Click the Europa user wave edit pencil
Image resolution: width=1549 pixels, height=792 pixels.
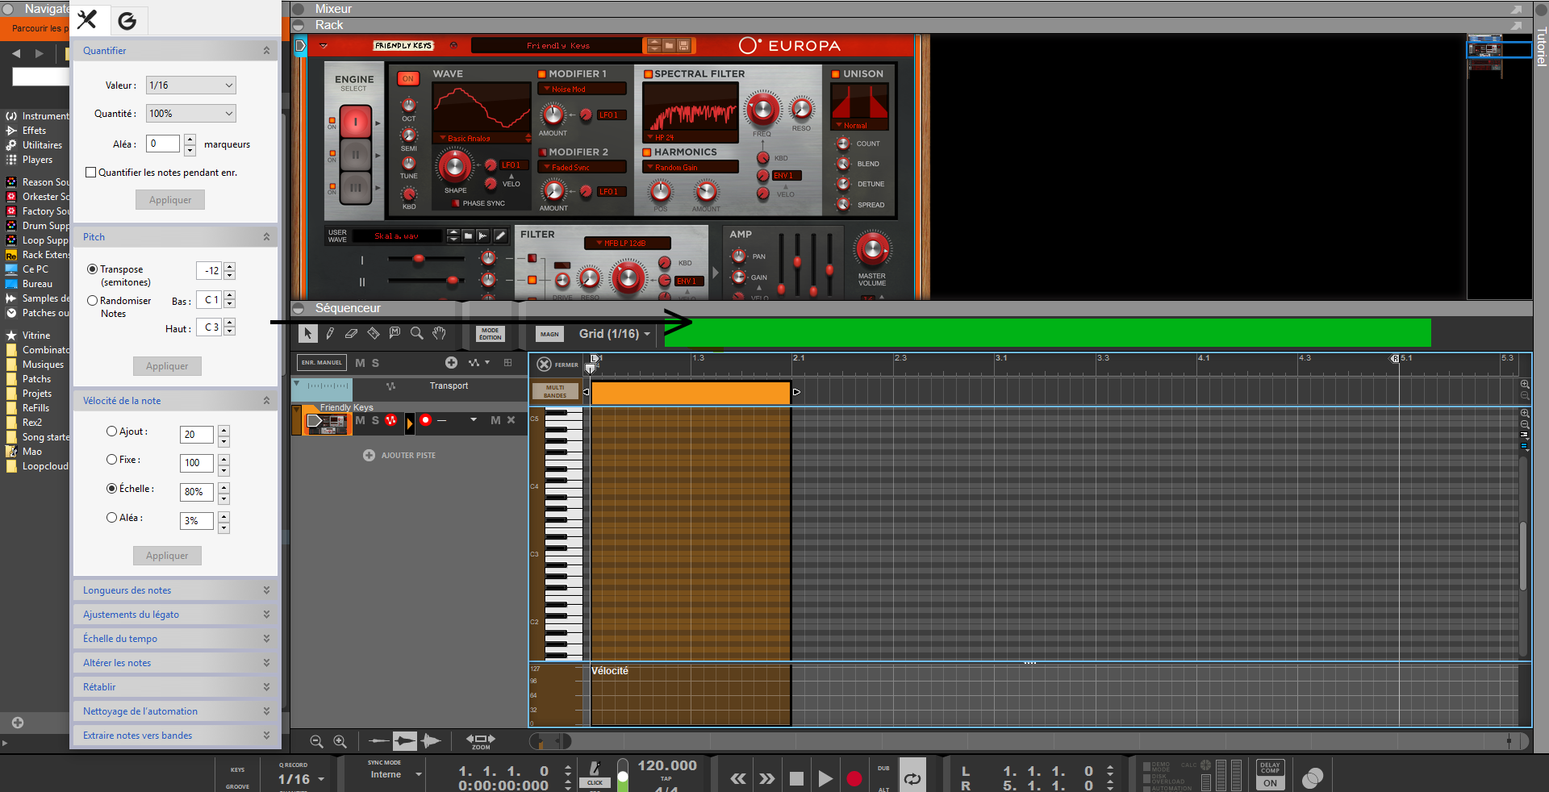[x=500, y=236]
